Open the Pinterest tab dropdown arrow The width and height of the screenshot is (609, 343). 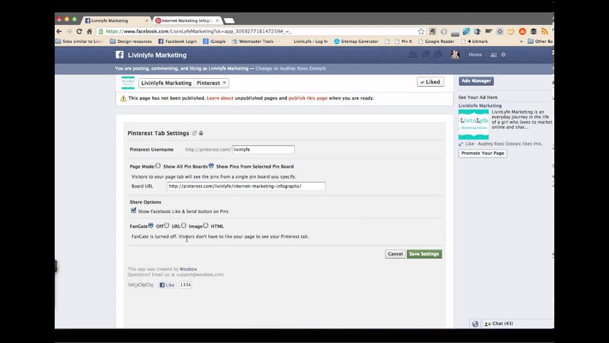(x=224, y=83)
